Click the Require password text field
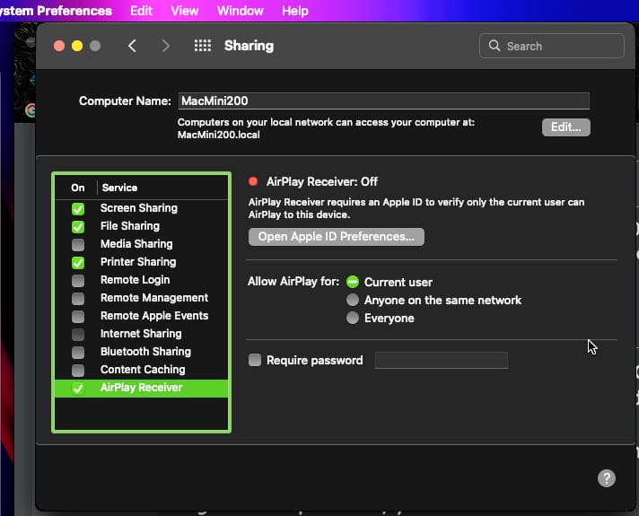Image resolution: width=639 pixels, height=516 pixels. coord(442,361)
